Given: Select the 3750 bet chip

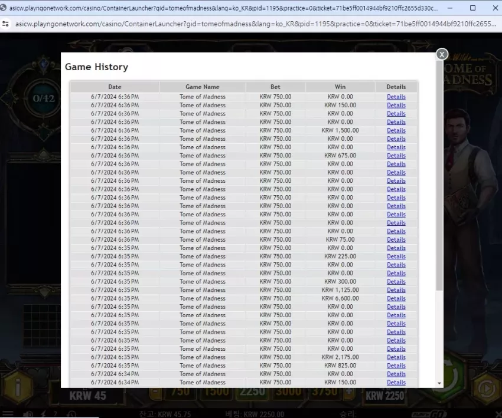Looking at the screenshot, I should (324, 393).
